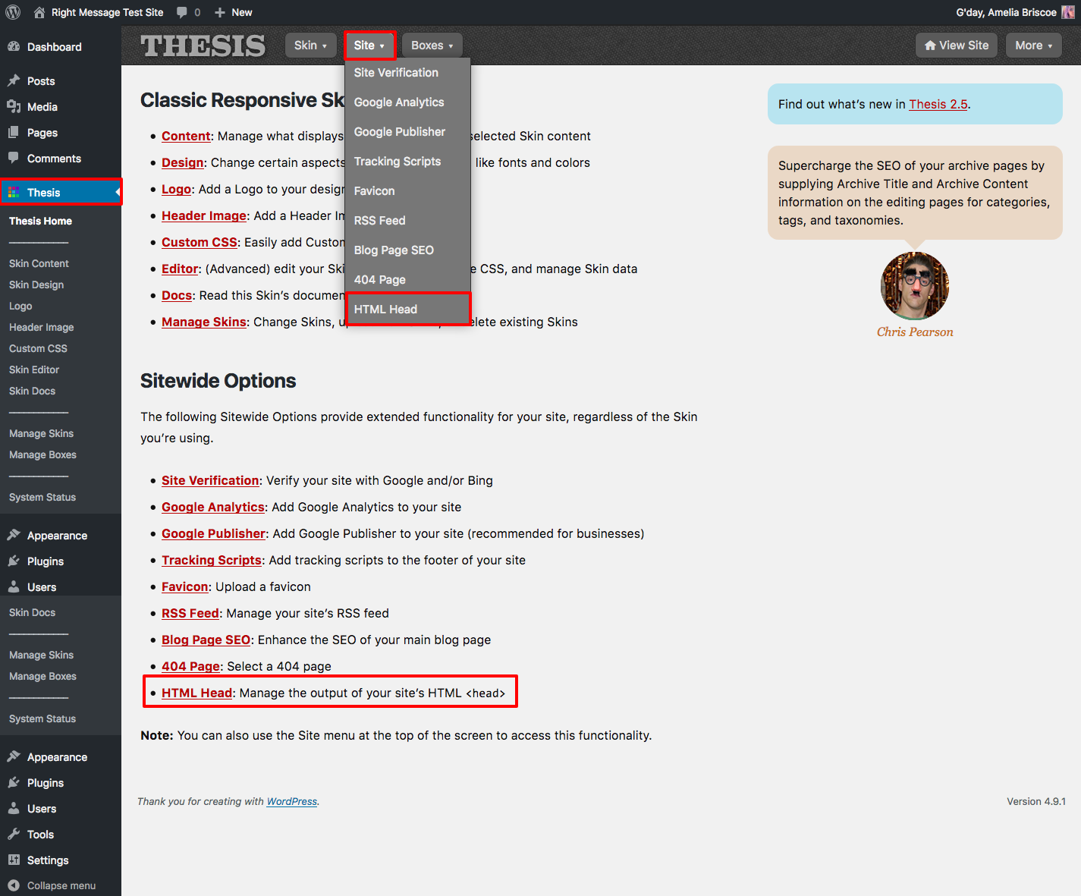Open Tools in the sidebar

coord(61,834)
